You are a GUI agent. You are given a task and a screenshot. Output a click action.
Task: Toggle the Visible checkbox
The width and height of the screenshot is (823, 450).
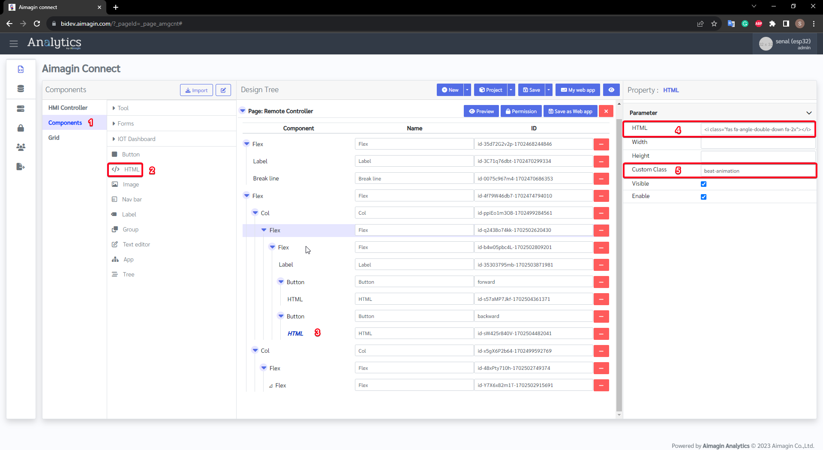(703, 184)
